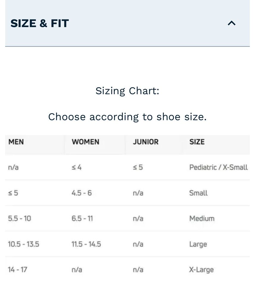Click the women's 4.5 - 6 cell

(82, 193)
